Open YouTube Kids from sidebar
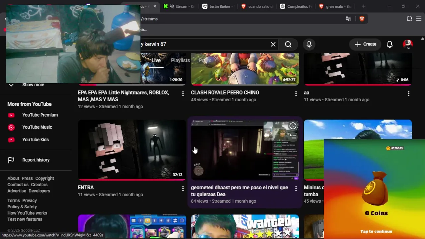This screenshot has width=425, height=239. click(36, 140)
